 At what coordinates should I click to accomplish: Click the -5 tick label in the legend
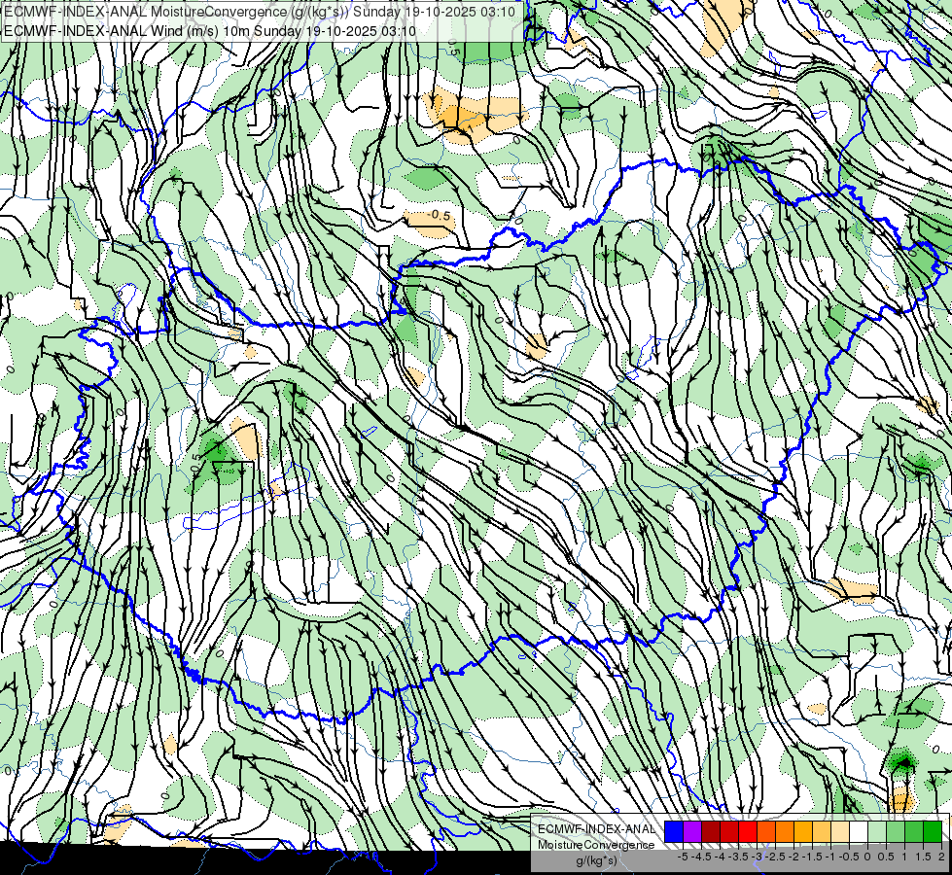coord(683,857)
